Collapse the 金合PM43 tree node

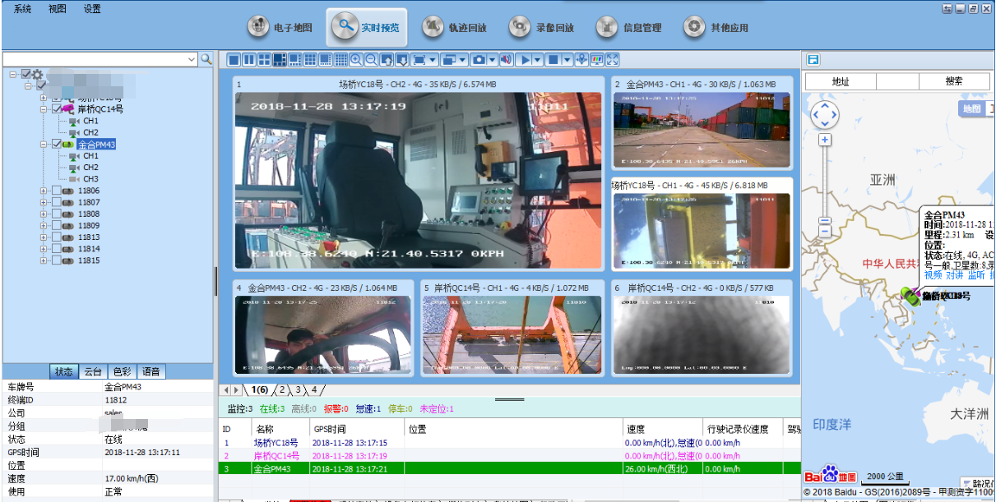click(x=44, y=145)
